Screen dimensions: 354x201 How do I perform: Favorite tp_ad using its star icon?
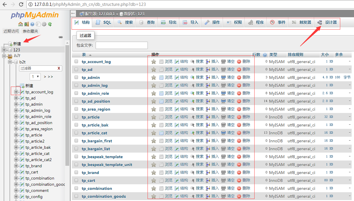(x=153, y=69)
